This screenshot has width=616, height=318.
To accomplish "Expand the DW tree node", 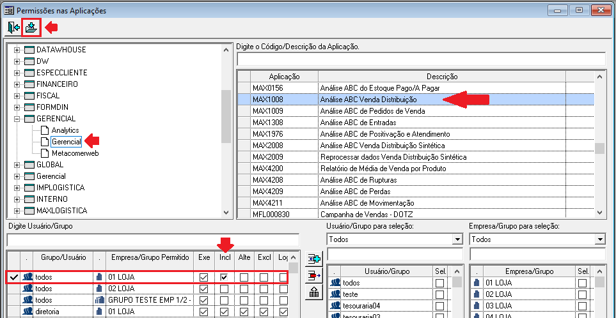I will (x=17, y=61).
